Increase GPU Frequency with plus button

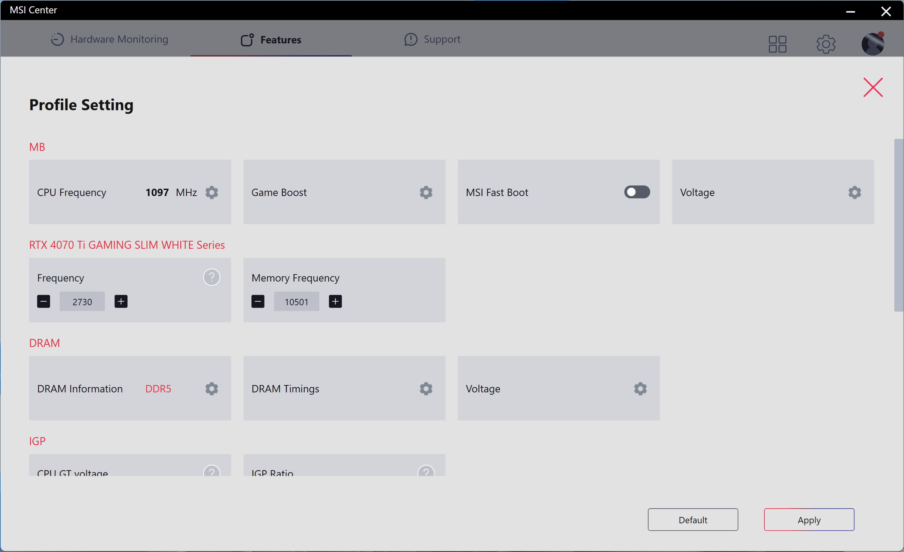click(120, 302)
